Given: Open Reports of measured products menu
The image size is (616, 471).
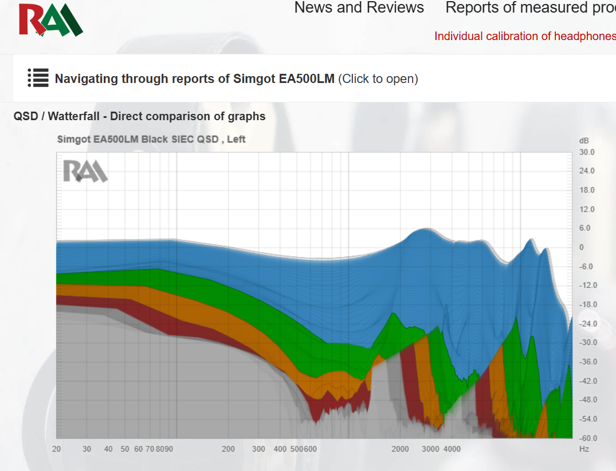Looking at the screenshot, I should (531, 7).
